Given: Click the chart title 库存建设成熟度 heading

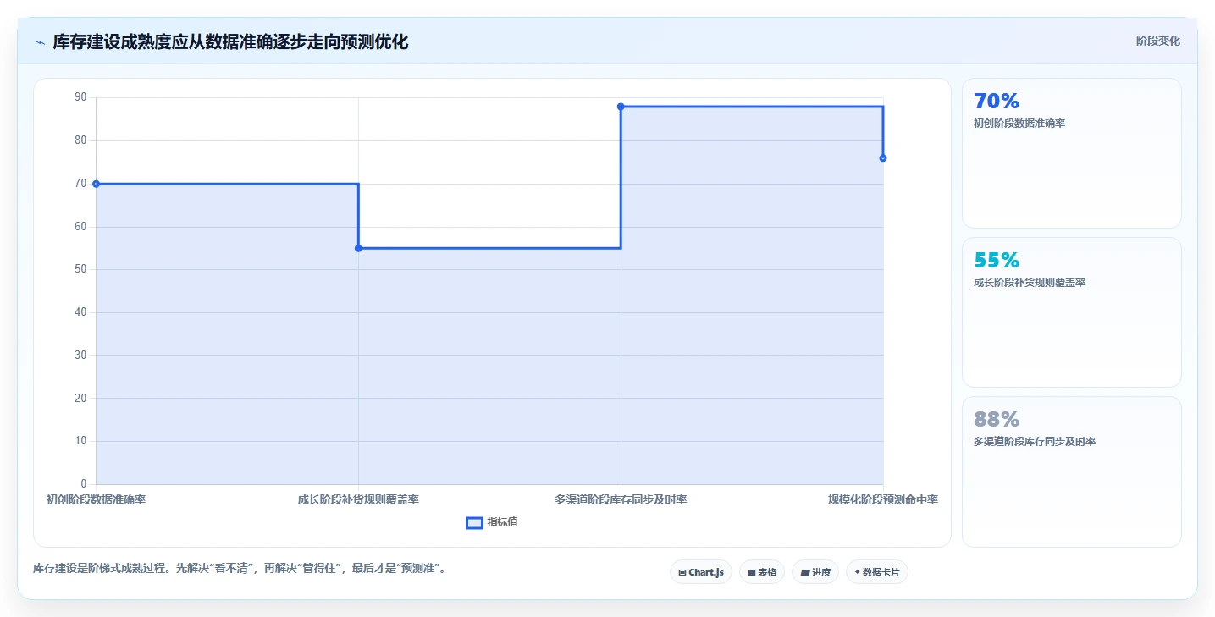Looking at the screenshot, I should click(x=230, y=41).
